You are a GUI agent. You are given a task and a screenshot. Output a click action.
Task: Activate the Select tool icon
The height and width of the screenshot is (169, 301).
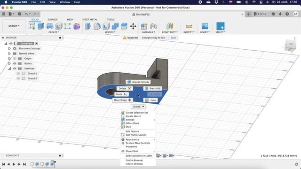click(x=221, y=26)
